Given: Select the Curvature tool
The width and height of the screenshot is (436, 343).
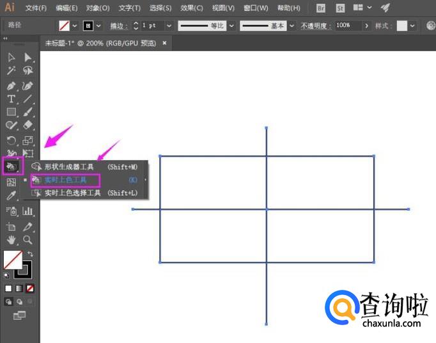Looking at the screenshot, I should click(x=27, y=86).
